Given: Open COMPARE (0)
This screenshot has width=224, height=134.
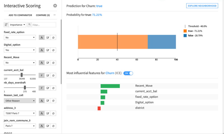Looking at the screenshot, I should tap(43, 15).
